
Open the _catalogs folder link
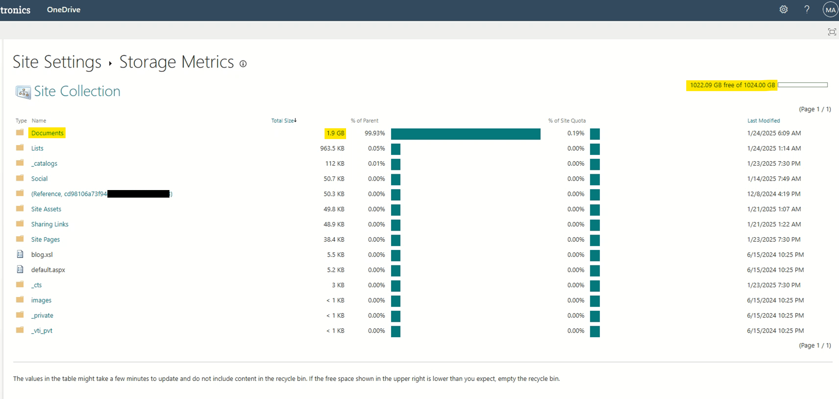click(44, 164)
